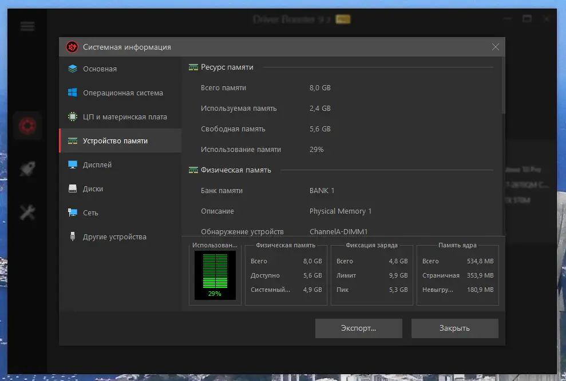Open the Дисплей monitor icon
The height and width of the screenshot is (381, 566).
73,165
